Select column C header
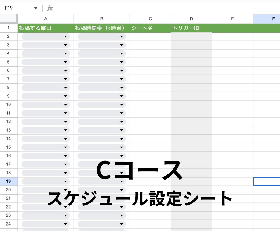This screenshot has width=280, height=231. [x=150, y=19]
